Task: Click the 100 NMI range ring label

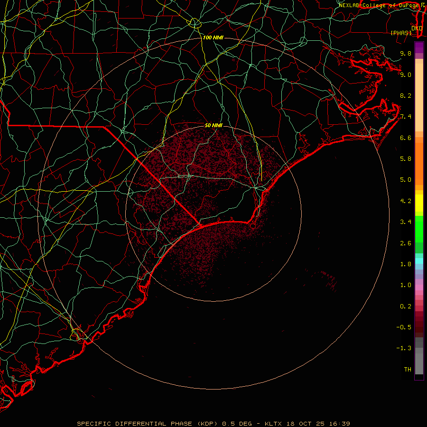Action: [213, 37]
